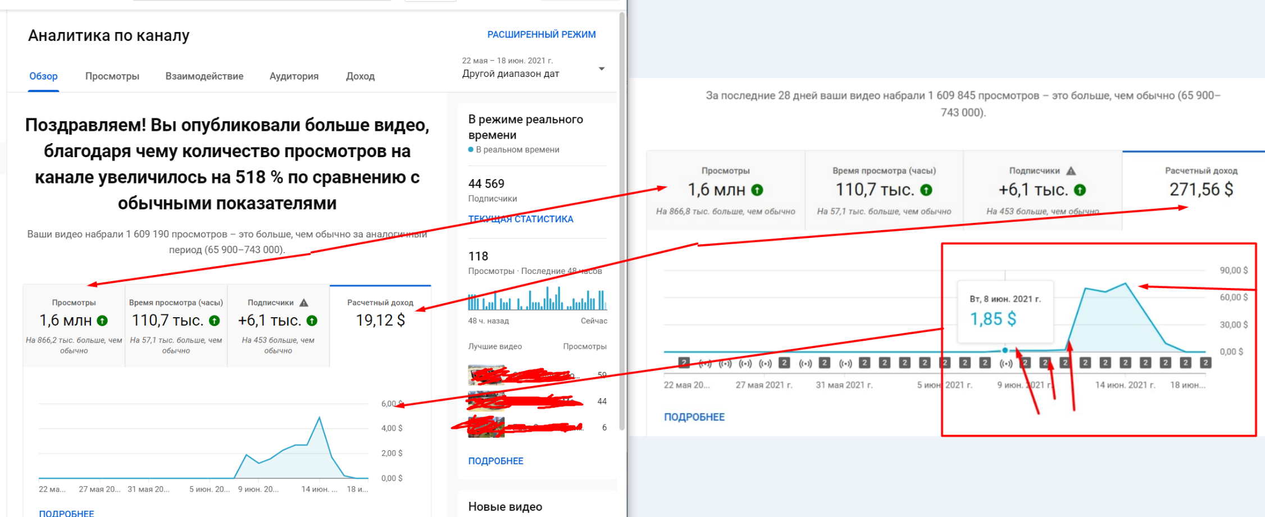Click the 8 июн data point on revenue chart
This screenshot has height=517, width=1265.
1005,350
